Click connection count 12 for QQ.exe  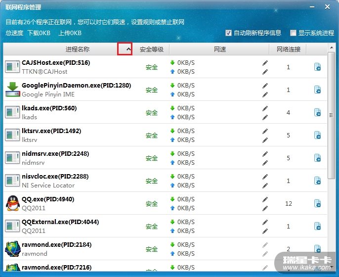(x=289, y=204)
